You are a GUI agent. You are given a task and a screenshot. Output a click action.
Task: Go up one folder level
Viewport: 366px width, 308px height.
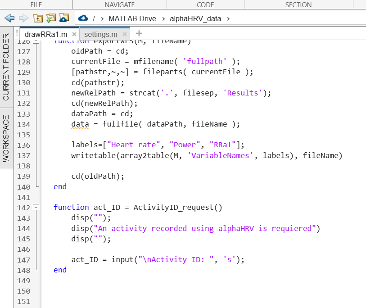(38, 18)
